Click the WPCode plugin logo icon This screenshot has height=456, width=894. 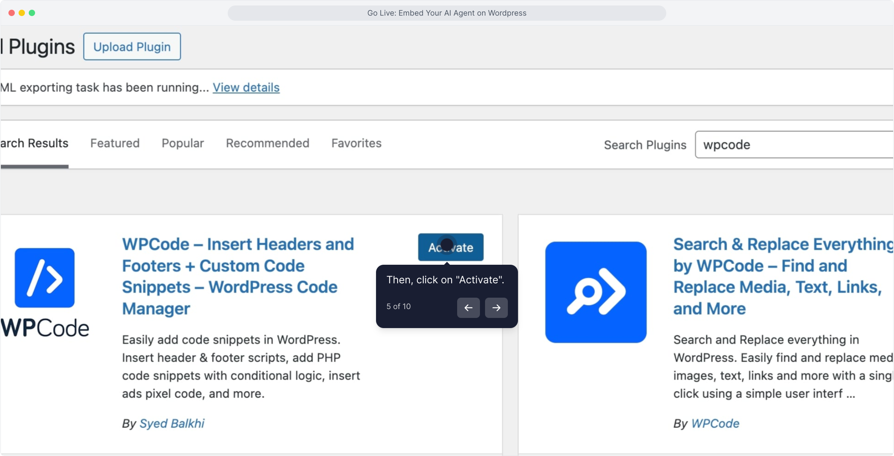pyautogui.click(x=45, y=278)
